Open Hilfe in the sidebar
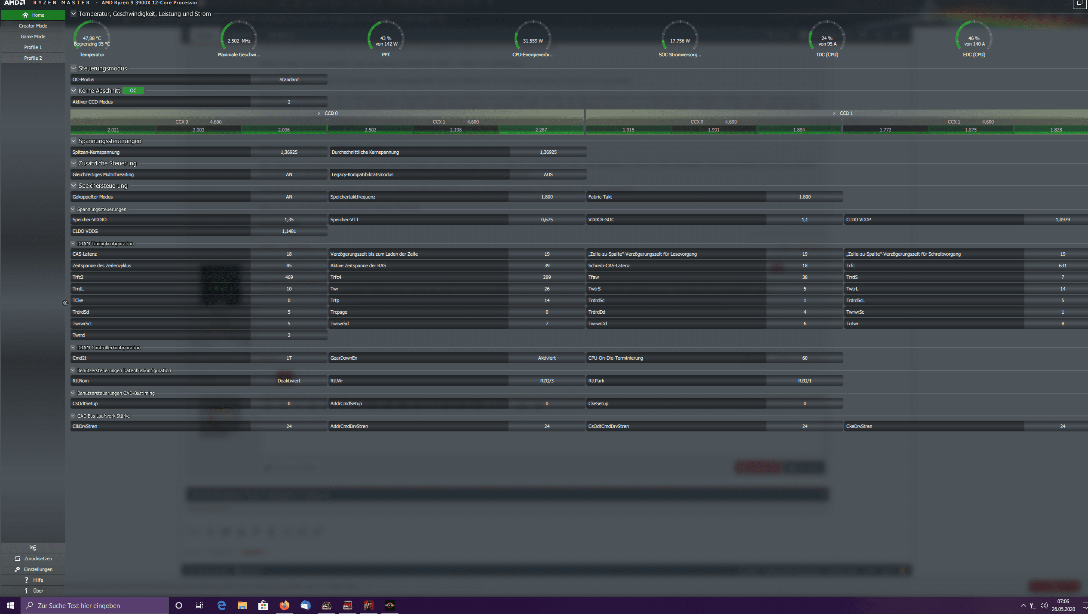1088x614 pixels. (33, 580)
